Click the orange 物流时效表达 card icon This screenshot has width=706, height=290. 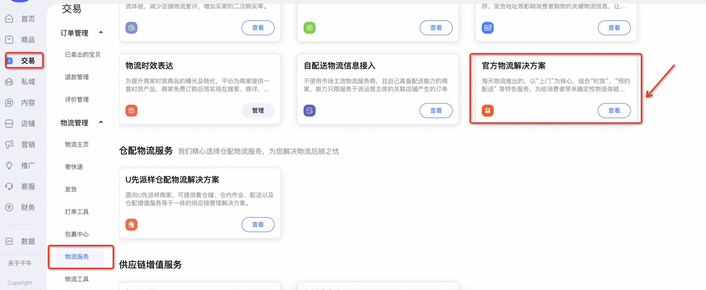131,111
